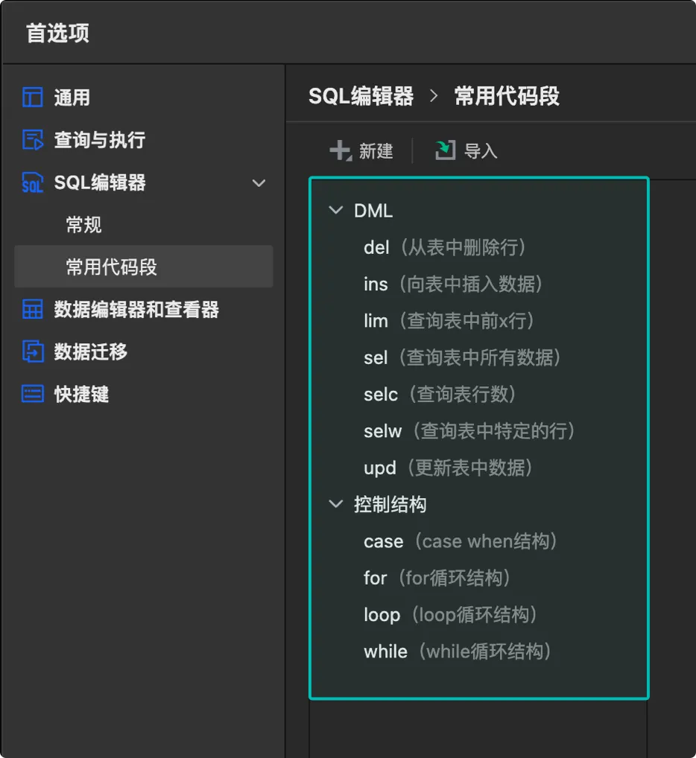Viewport: 696px width, 758px height.
Task: Open the 常规 sub-page
Action: (x=83, y=225)
